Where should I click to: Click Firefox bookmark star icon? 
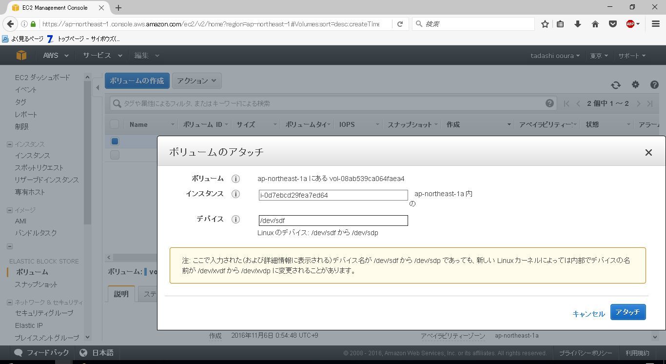click(545, 24)
